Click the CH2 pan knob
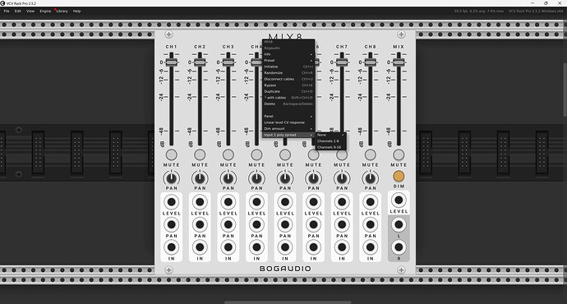567x304 pixels. pos(200,178)
